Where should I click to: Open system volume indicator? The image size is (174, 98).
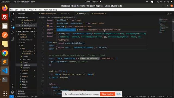pyautogui.click(x=161, y=2)
